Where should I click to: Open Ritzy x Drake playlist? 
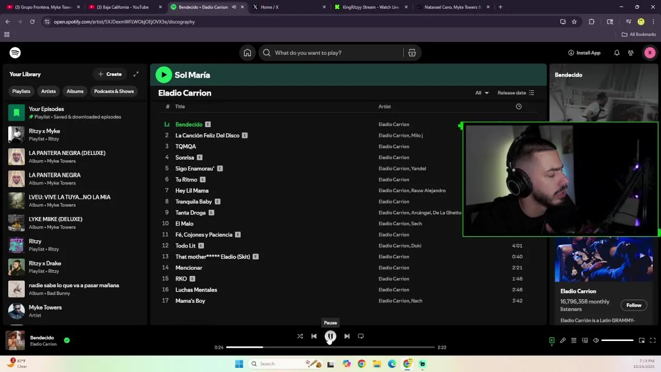pyautogui.click(x=75, y=267)
